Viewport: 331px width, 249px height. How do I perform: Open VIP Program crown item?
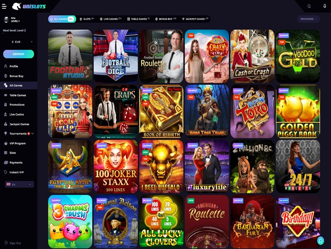(18, 143)
